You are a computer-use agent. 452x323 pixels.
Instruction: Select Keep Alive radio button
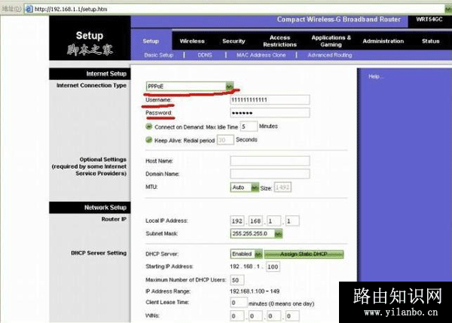click(148, 140)
